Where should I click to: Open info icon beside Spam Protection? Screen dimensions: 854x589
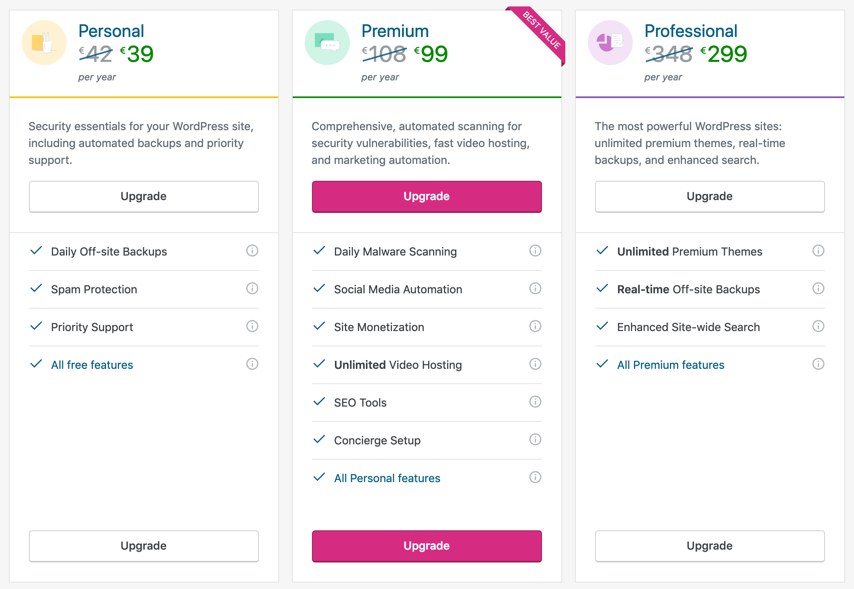pos(252,288)
